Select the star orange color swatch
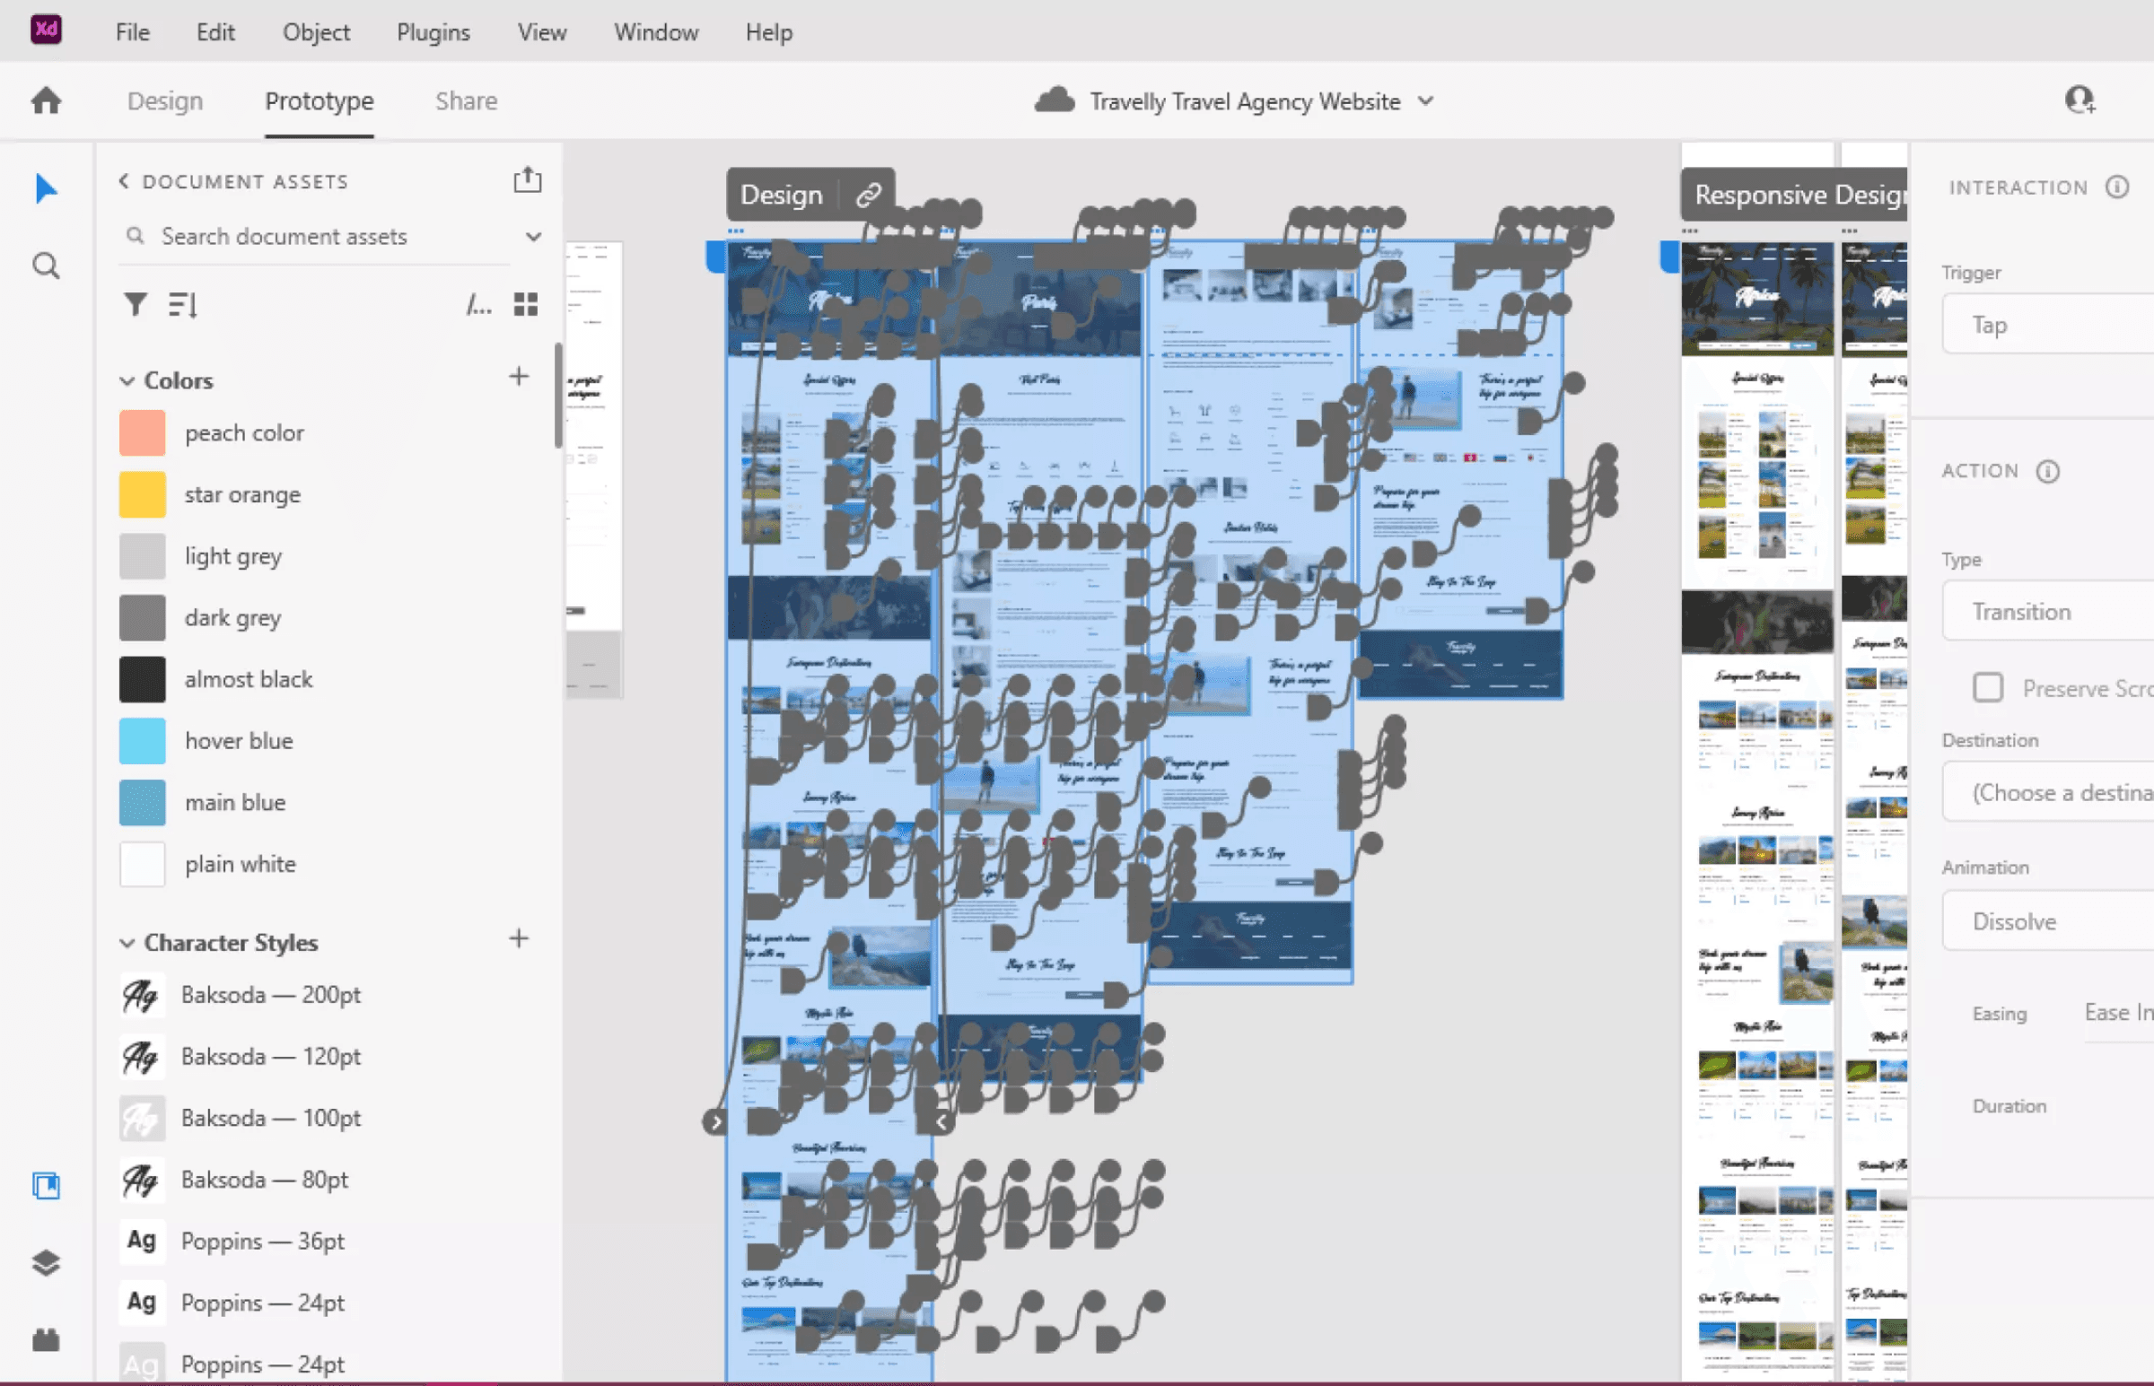The width and height of the screenshot is (2154, 1386). 142,494
